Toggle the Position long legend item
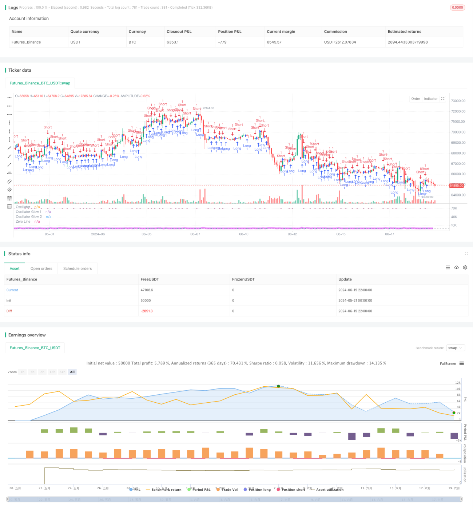473x510 pixels. [x=257, y=490]
